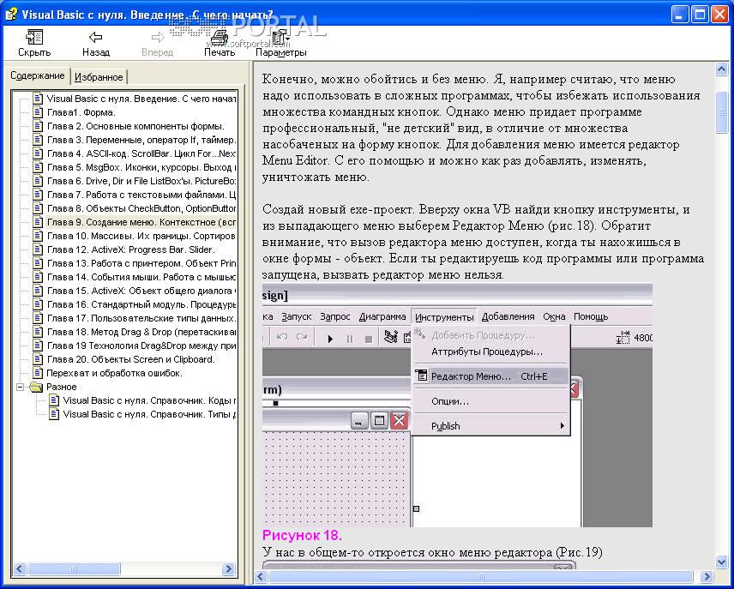Click page icon beside Глава 2 entry
The image size is (734, 589).
pos(38,126)
